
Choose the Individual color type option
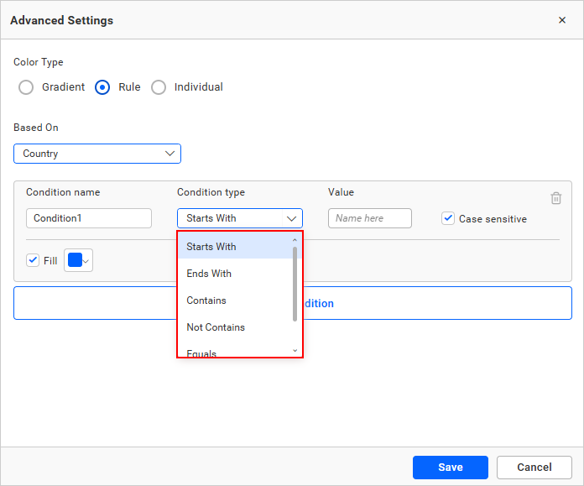pyautogui.click(x=159, y=87)
